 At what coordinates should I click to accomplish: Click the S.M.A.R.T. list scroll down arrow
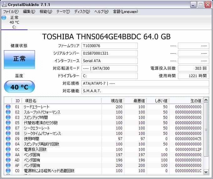[206, 172]
